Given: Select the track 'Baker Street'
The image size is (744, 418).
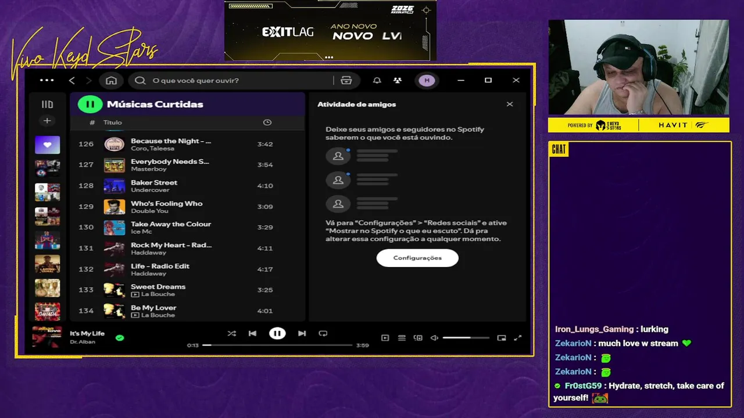Looking at the screenshot, I should point(187,186).
